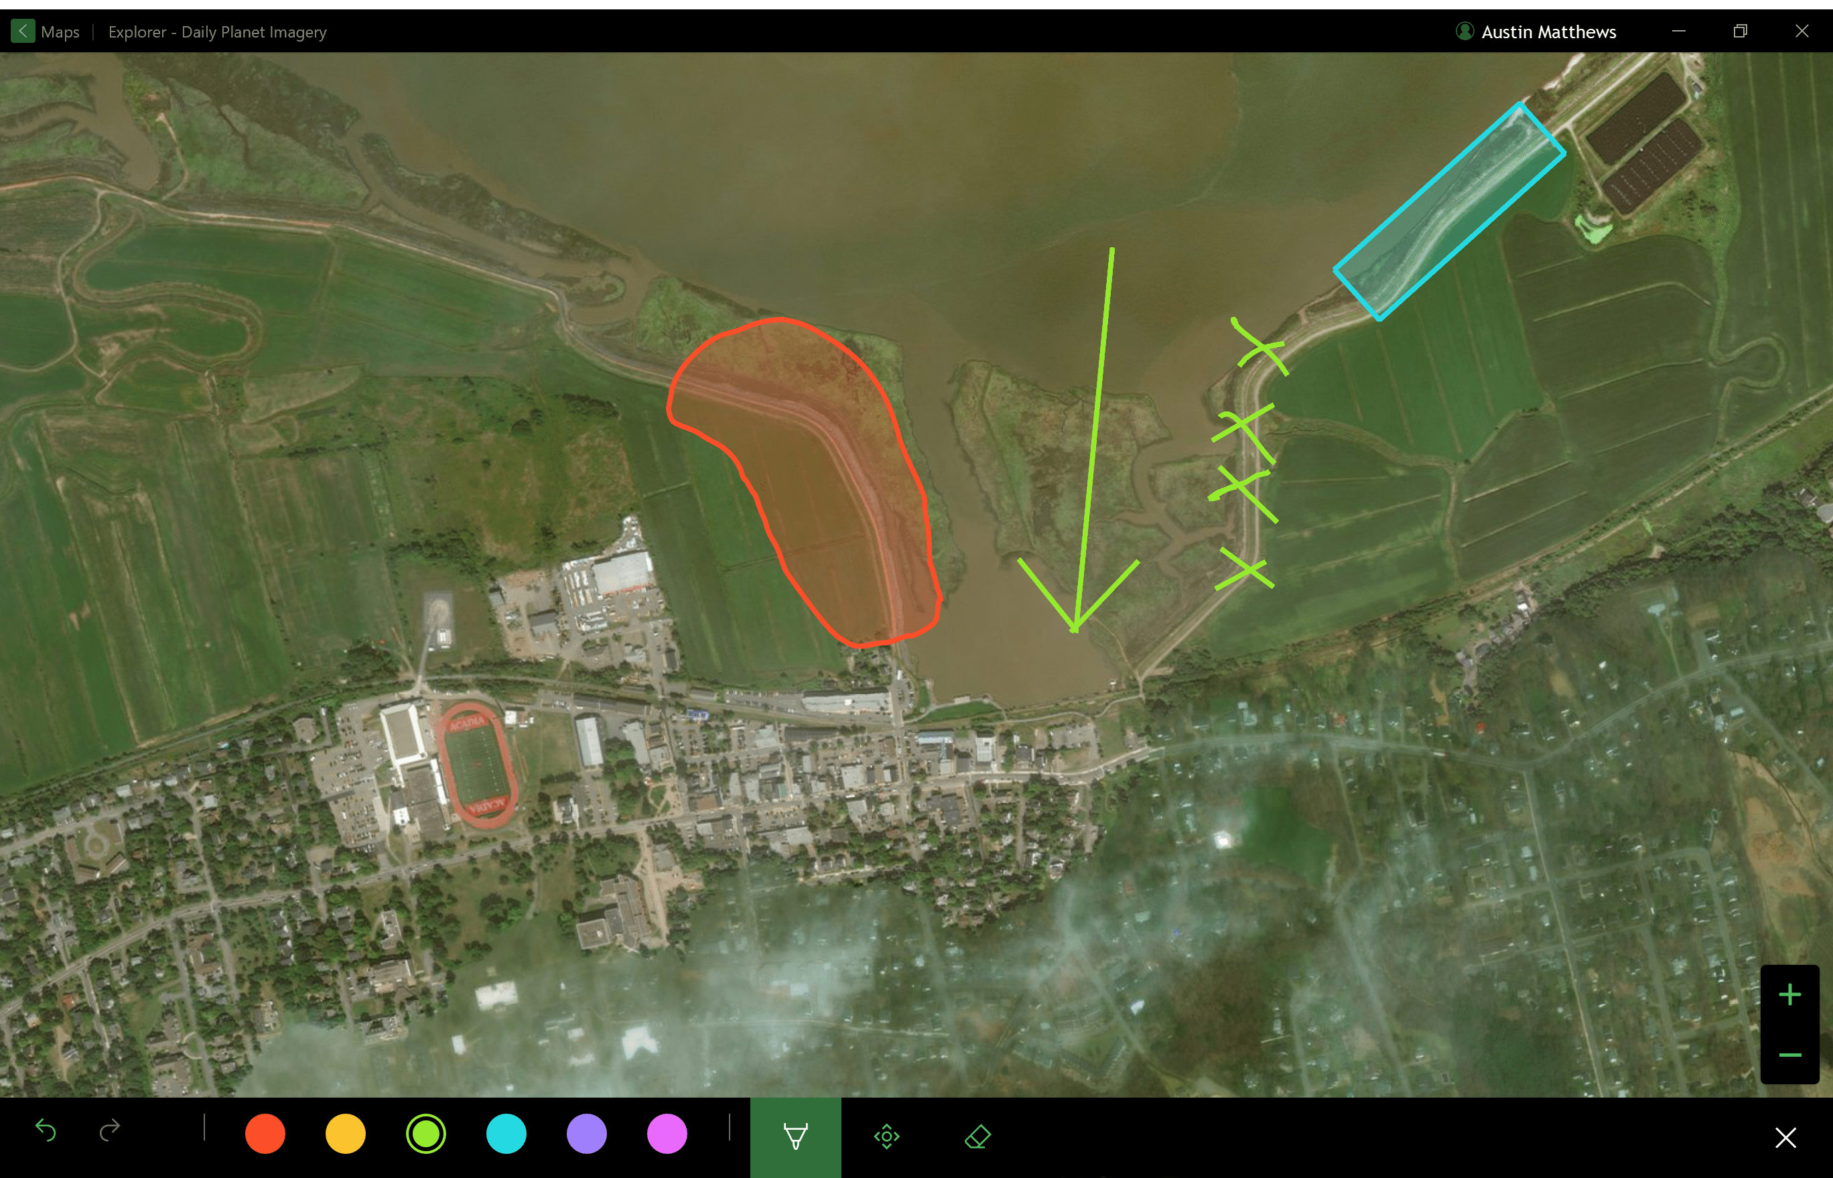Select the eraser tool

(977, 1136)
